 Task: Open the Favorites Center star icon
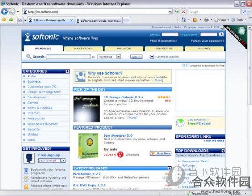(4, 20)
